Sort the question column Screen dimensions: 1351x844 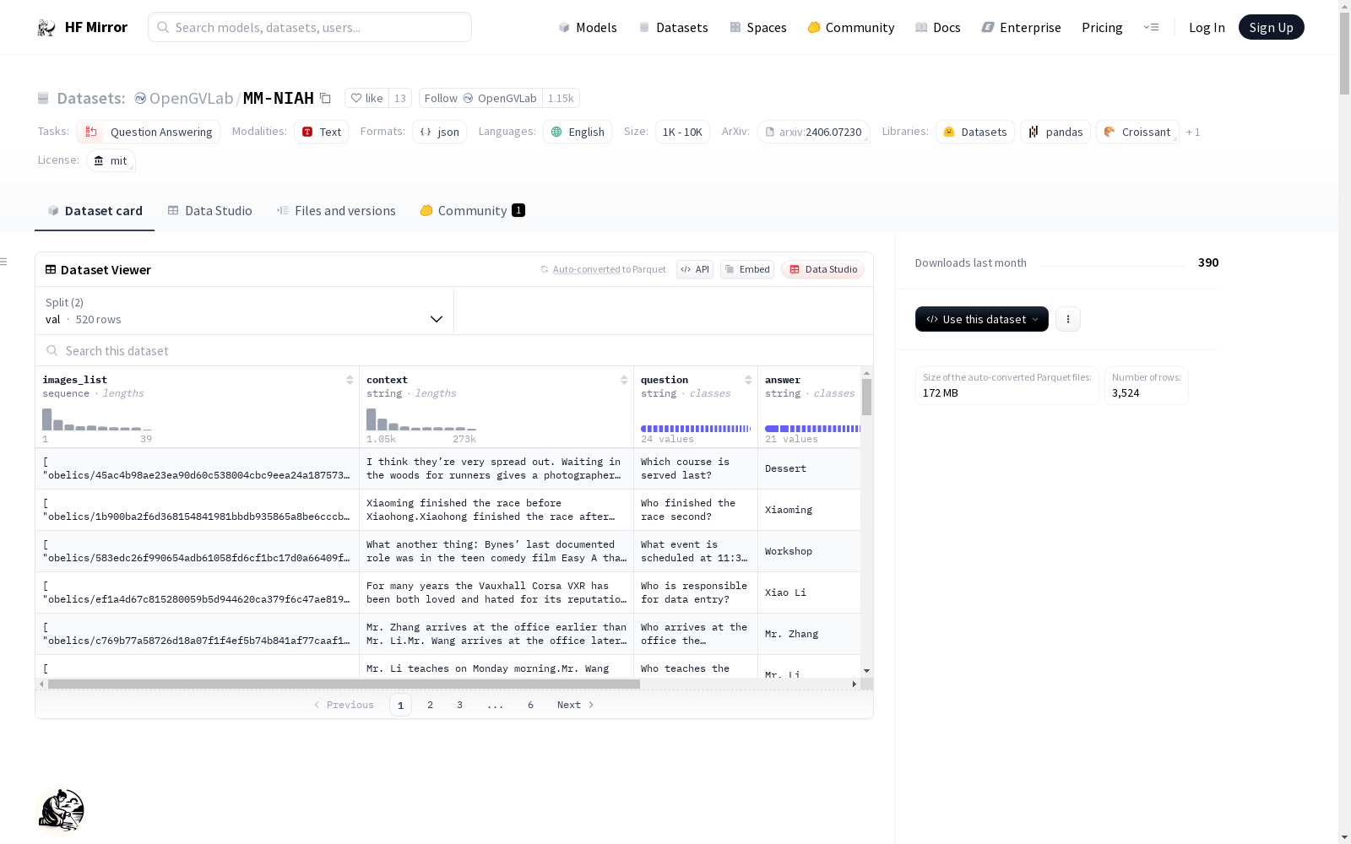(x=748, y=380)
